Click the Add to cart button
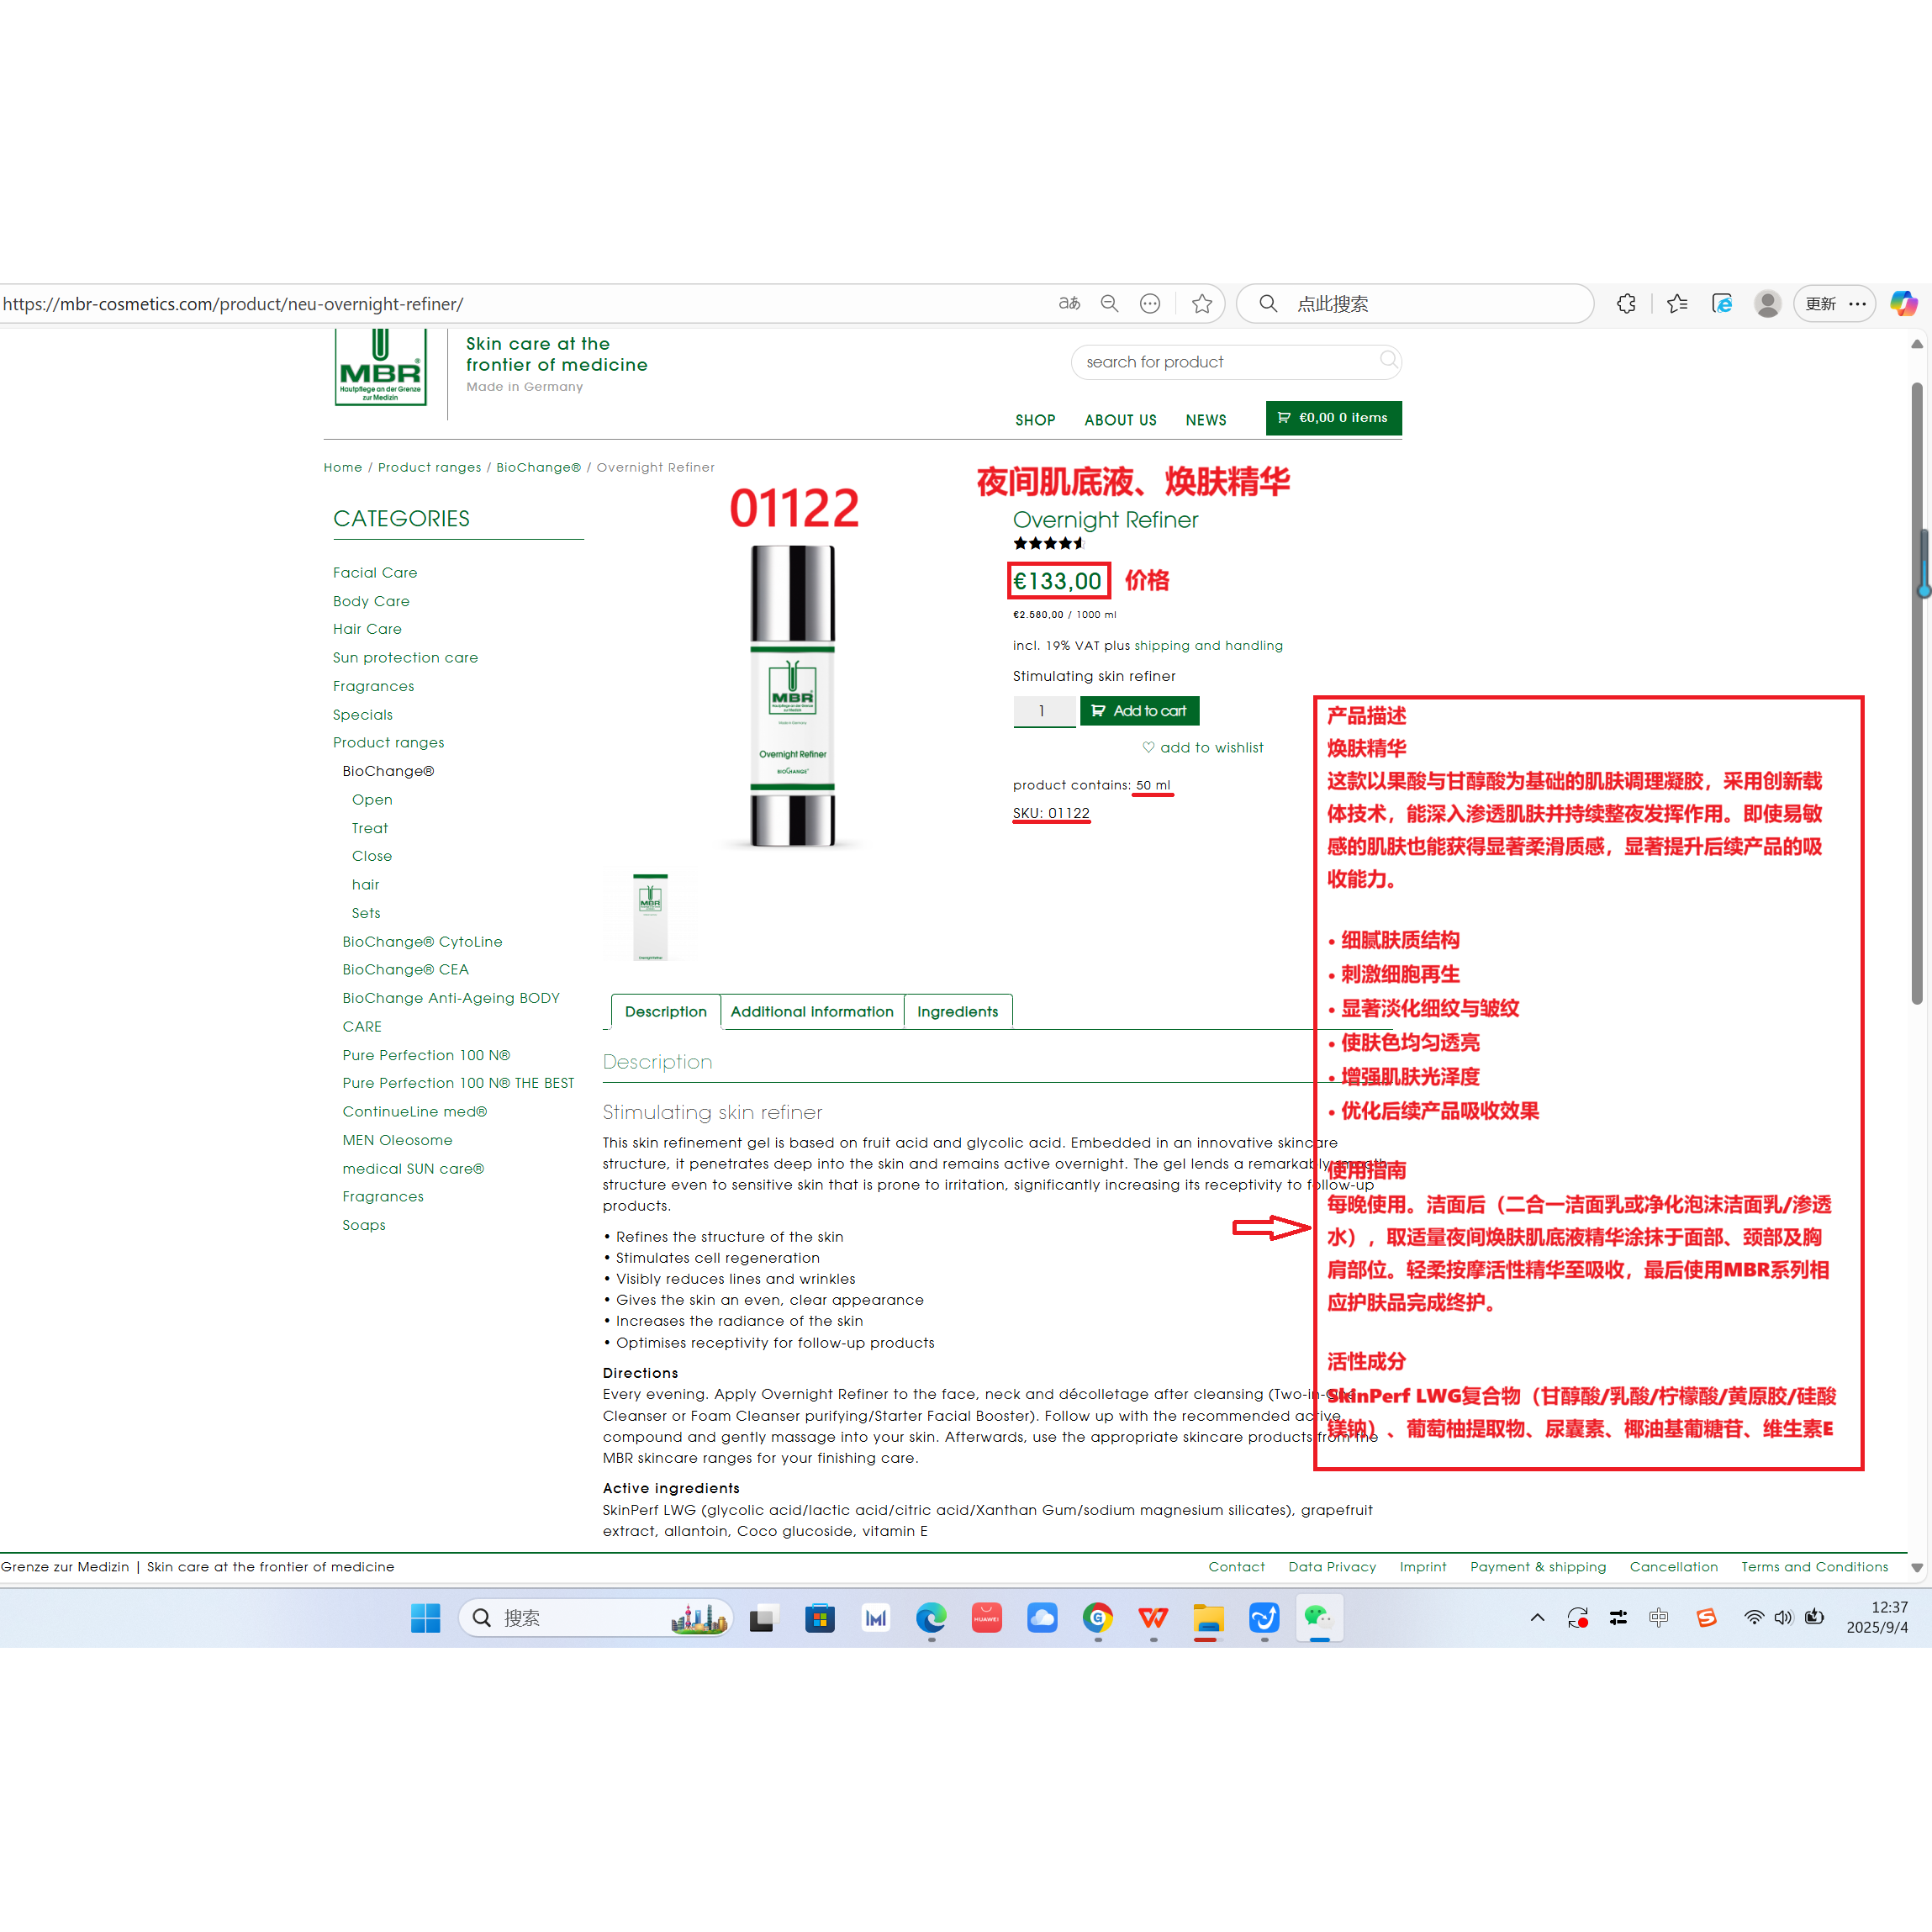The width and height of the screenshot is (1932, 1932). 1139,711
